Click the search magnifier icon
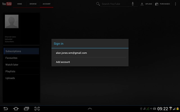180x112 pixels. pyautogui.click(x=98, y=4)
